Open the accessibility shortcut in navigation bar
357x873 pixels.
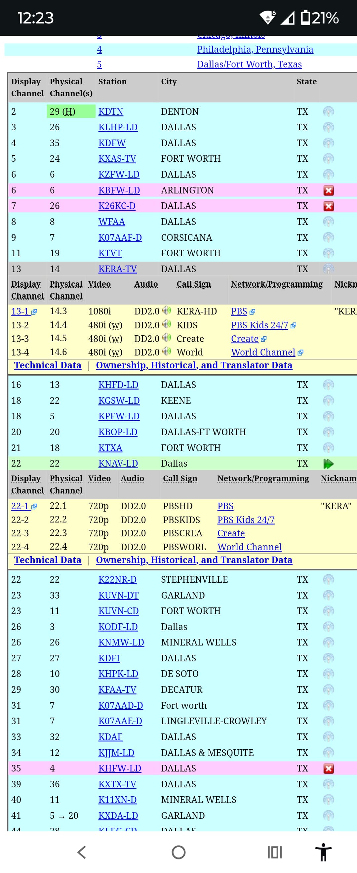(323, 852)
